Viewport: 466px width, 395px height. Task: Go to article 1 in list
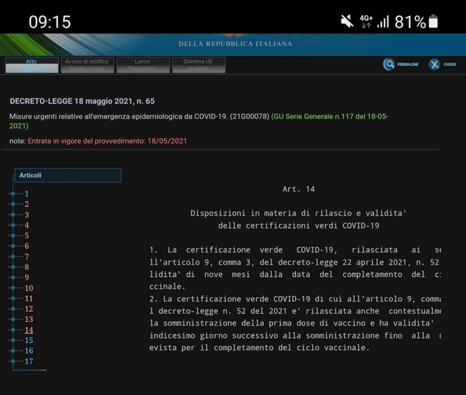[27, 194]
